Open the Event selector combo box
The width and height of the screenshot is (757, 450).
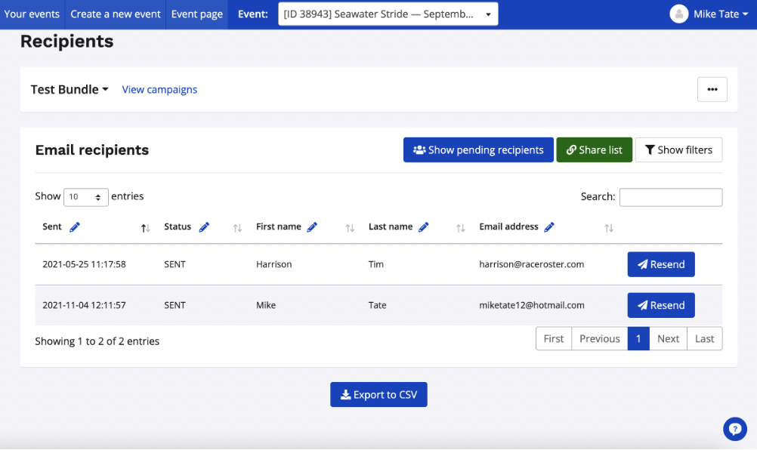[x=388, y=14]
